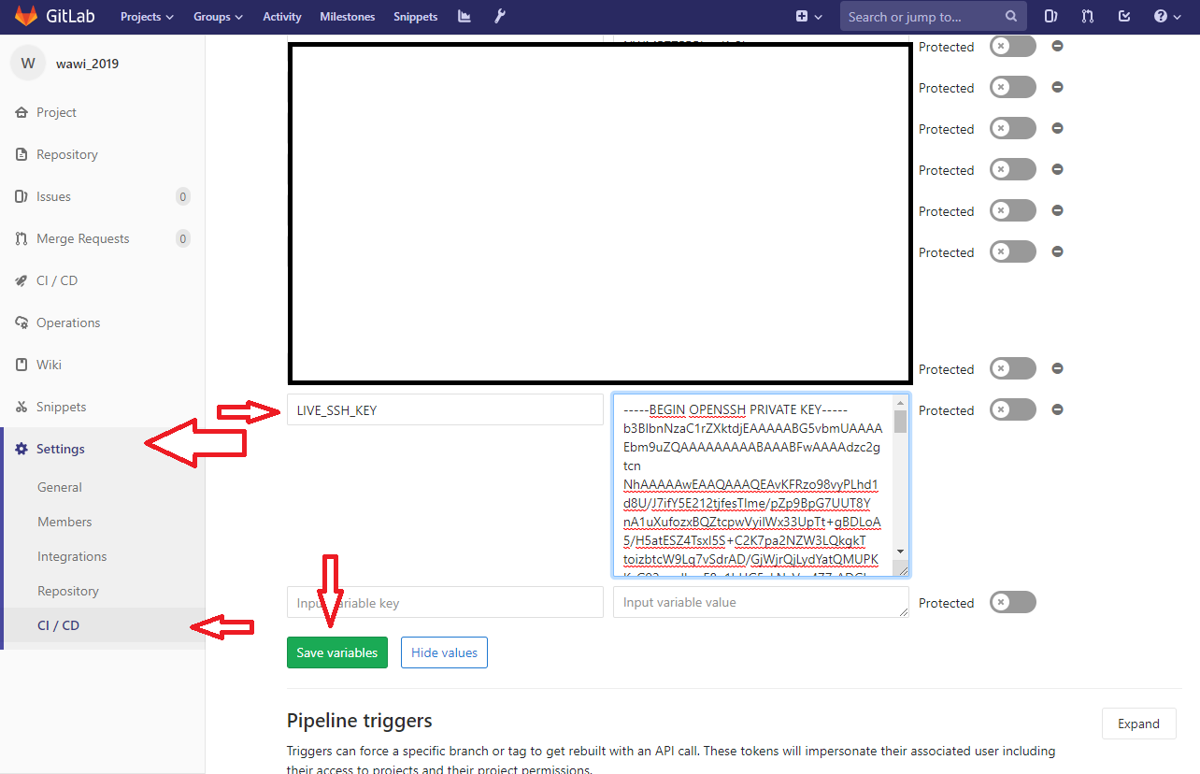Image resolution: width=1200 pixels, height=774 pixels.
Task: Open the Projects dropdown
Action: 147,16
